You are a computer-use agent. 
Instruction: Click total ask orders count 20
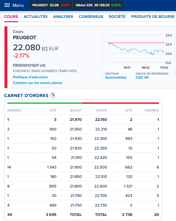[x=156, y=215]
